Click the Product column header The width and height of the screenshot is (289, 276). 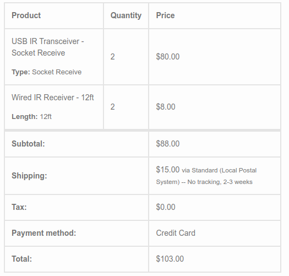(x=26, y=15)
